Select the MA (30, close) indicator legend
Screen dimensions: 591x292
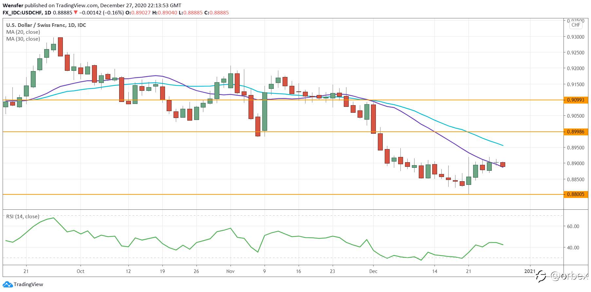click(x=23, y=39)
